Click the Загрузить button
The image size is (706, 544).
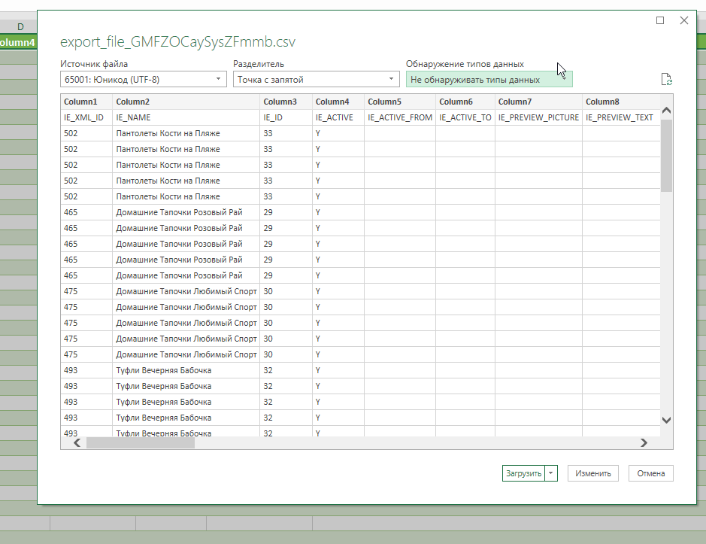pyautogui.click(x=523, y=473)
